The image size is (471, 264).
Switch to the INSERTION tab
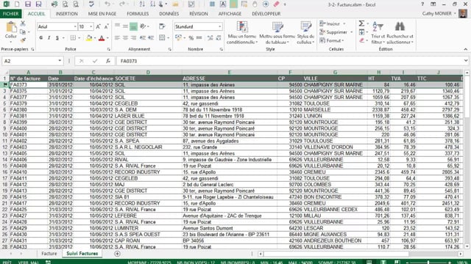[x=67, y=14]
